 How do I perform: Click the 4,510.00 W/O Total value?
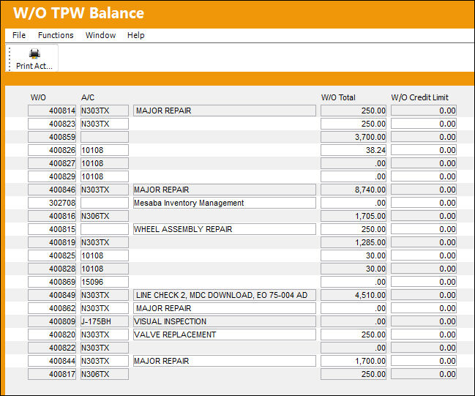354,295
